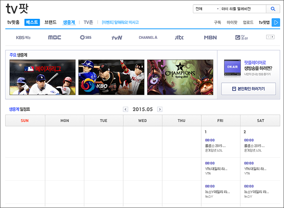Click the date number 2 in Saturday cell
This screenshot has height=208, width=284.
coord(245,132)
